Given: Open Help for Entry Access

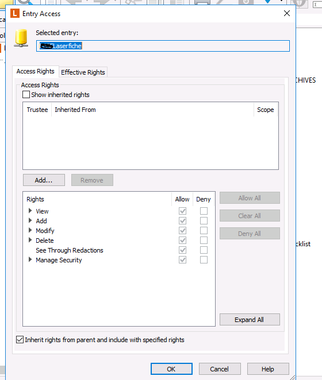Looking at the screenshot, I should point(268,369).
